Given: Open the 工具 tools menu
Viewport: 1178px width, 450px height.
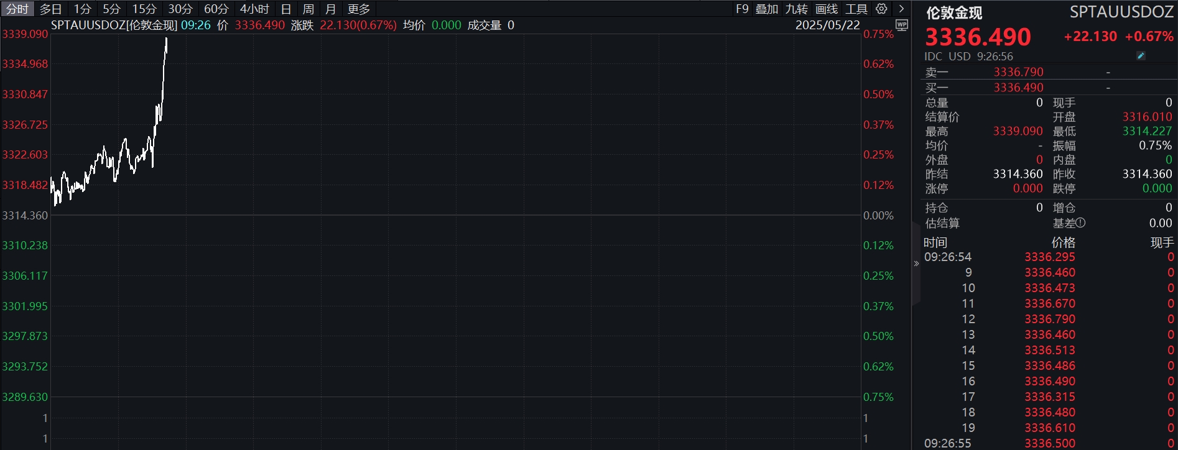Looking at the screenshot, I should (x=856, y=9).
